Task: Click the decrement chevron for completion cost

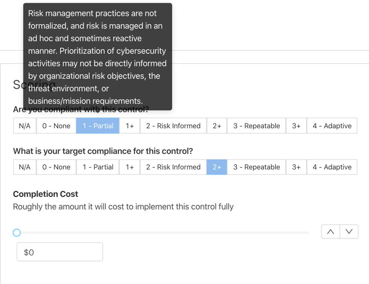Action: [x=349, y=231]
